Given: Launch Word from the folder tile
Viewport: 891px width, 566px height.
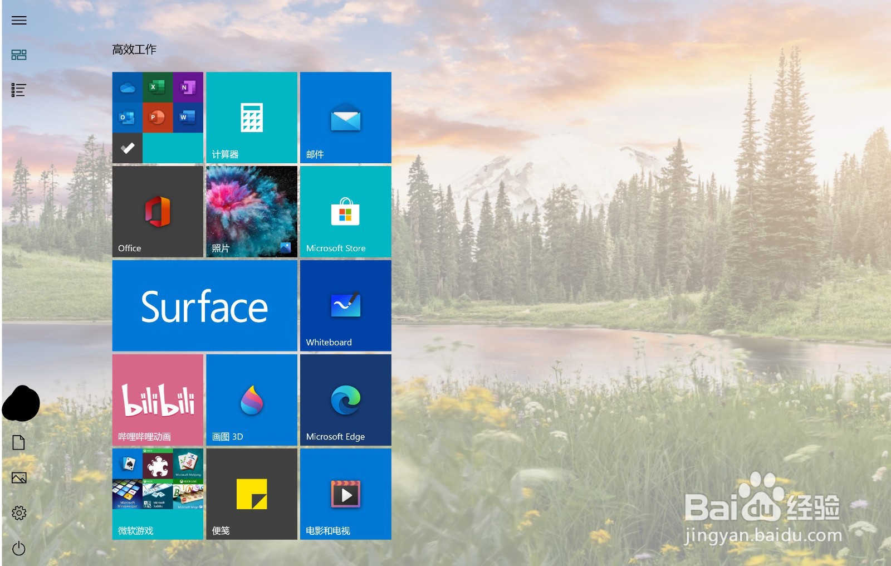Looking at the screenshot, I should click(x=188, y=118).
